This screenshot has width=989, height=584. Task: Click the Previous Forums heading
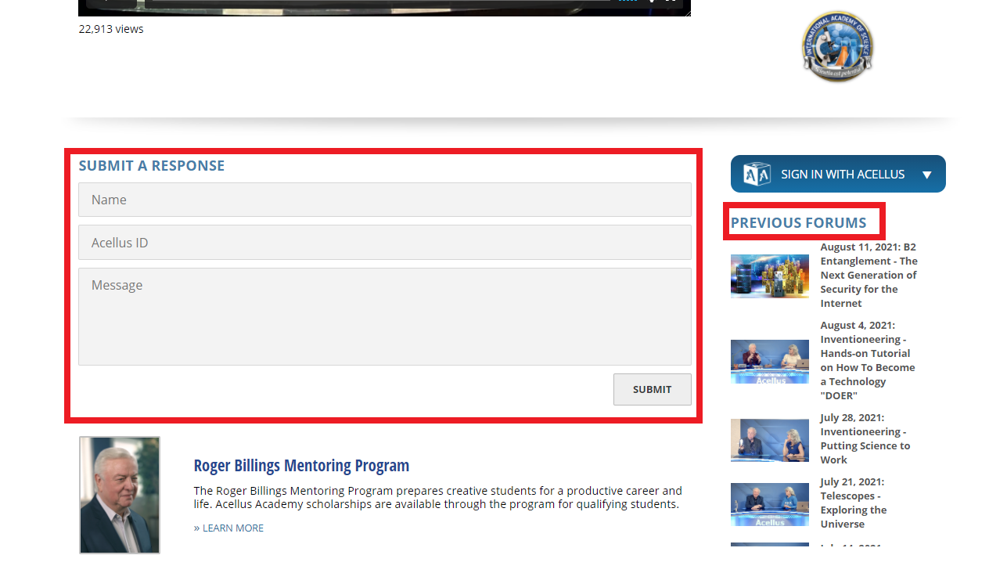[798, 222]
